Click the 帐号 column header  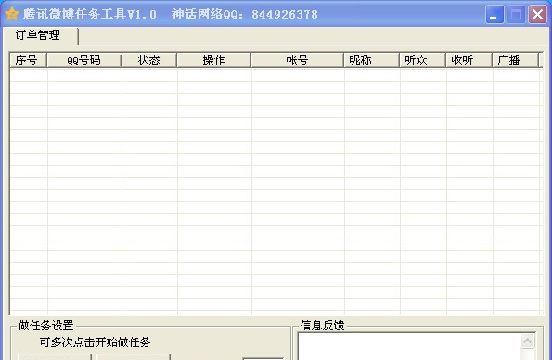[297, 60]
